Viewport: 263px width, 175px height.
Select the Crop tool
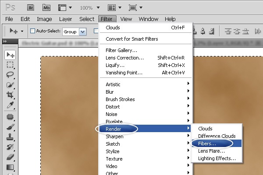10,95
